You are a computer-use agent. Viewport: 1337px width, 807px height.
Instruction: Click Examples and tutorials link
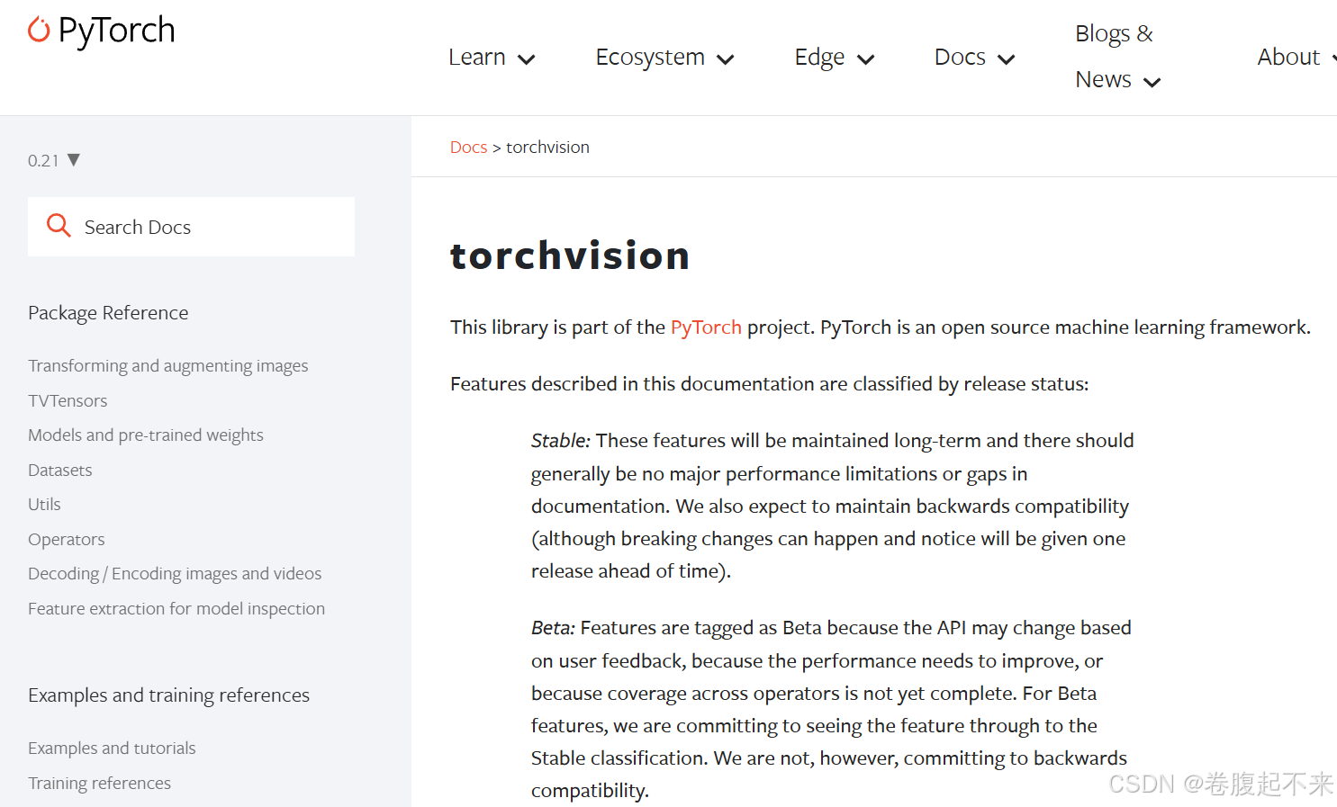(x=112, y=748)
